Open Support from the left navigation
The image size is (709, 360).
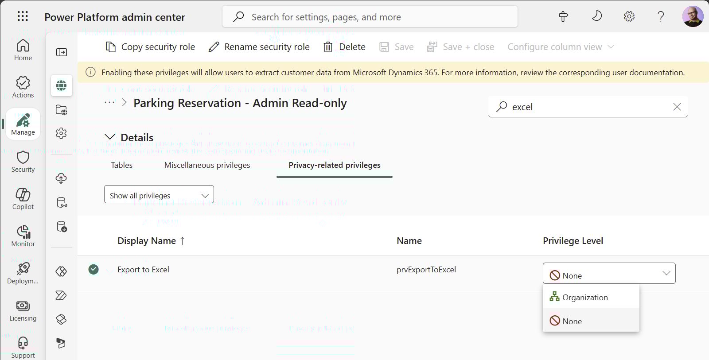pyautogui.click(x=23, y=347)
